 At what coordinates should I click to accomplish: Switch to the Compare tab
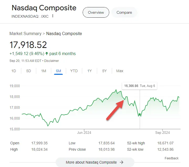coord(124,12)
